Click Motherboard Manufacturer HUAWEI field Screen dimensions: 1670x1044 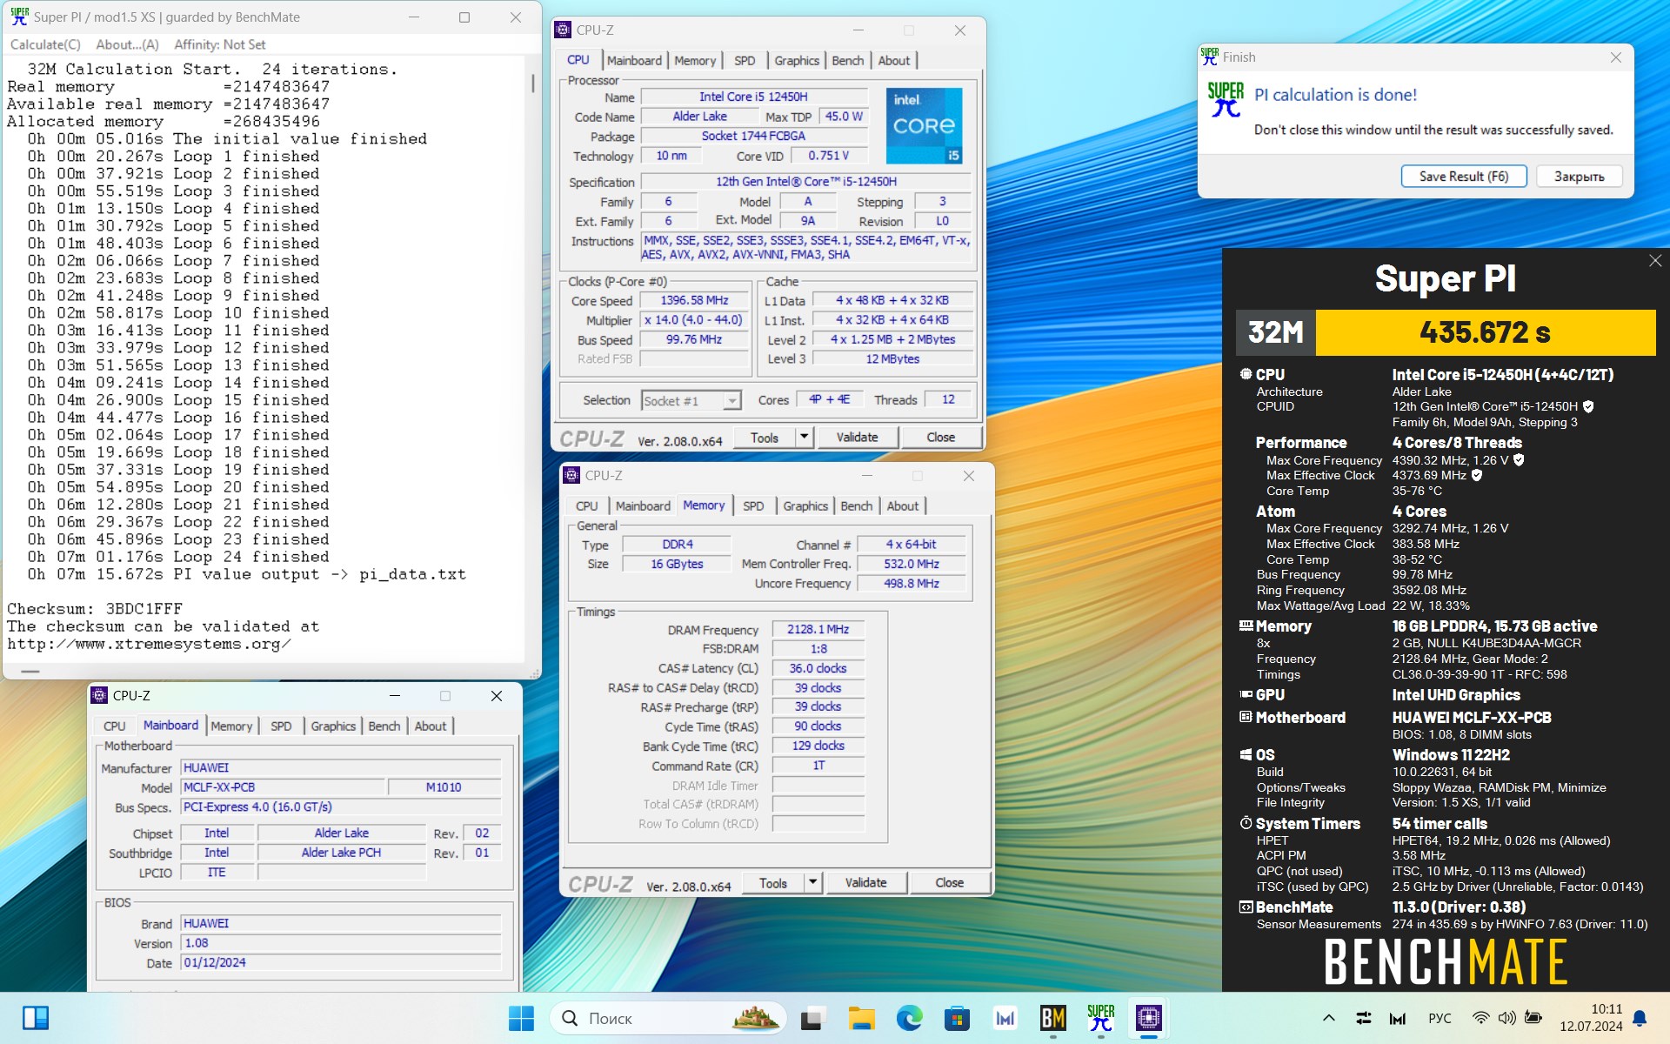point(341,767)
